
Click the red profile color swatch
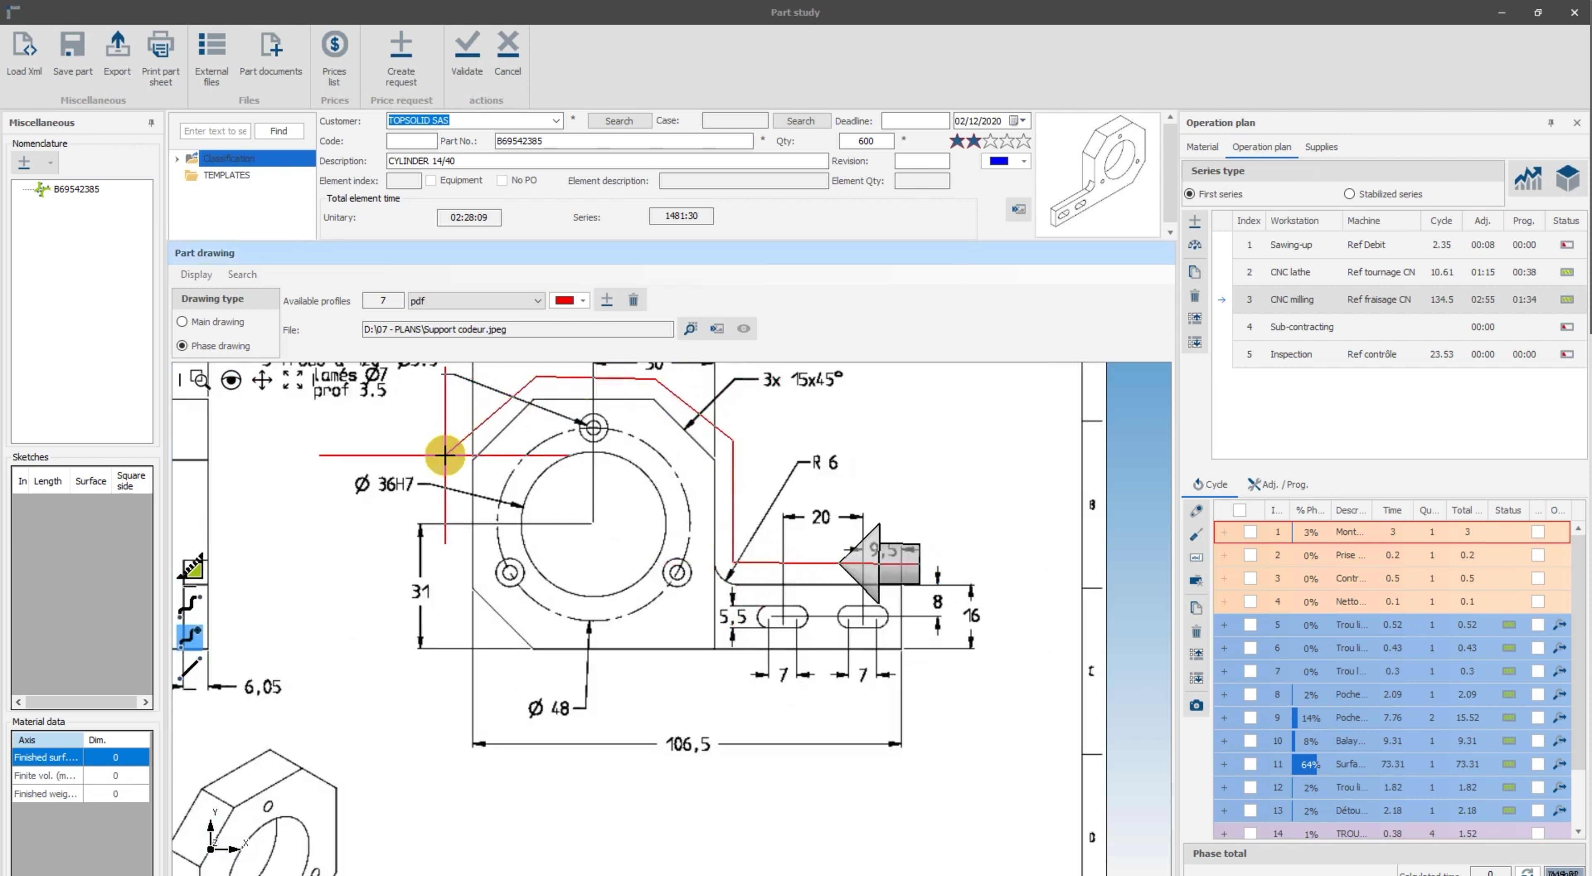(564, 301)
